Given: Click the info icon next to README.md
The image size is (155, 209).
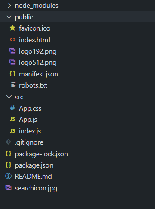Looking at the screenshot, I should click(8, 176).
